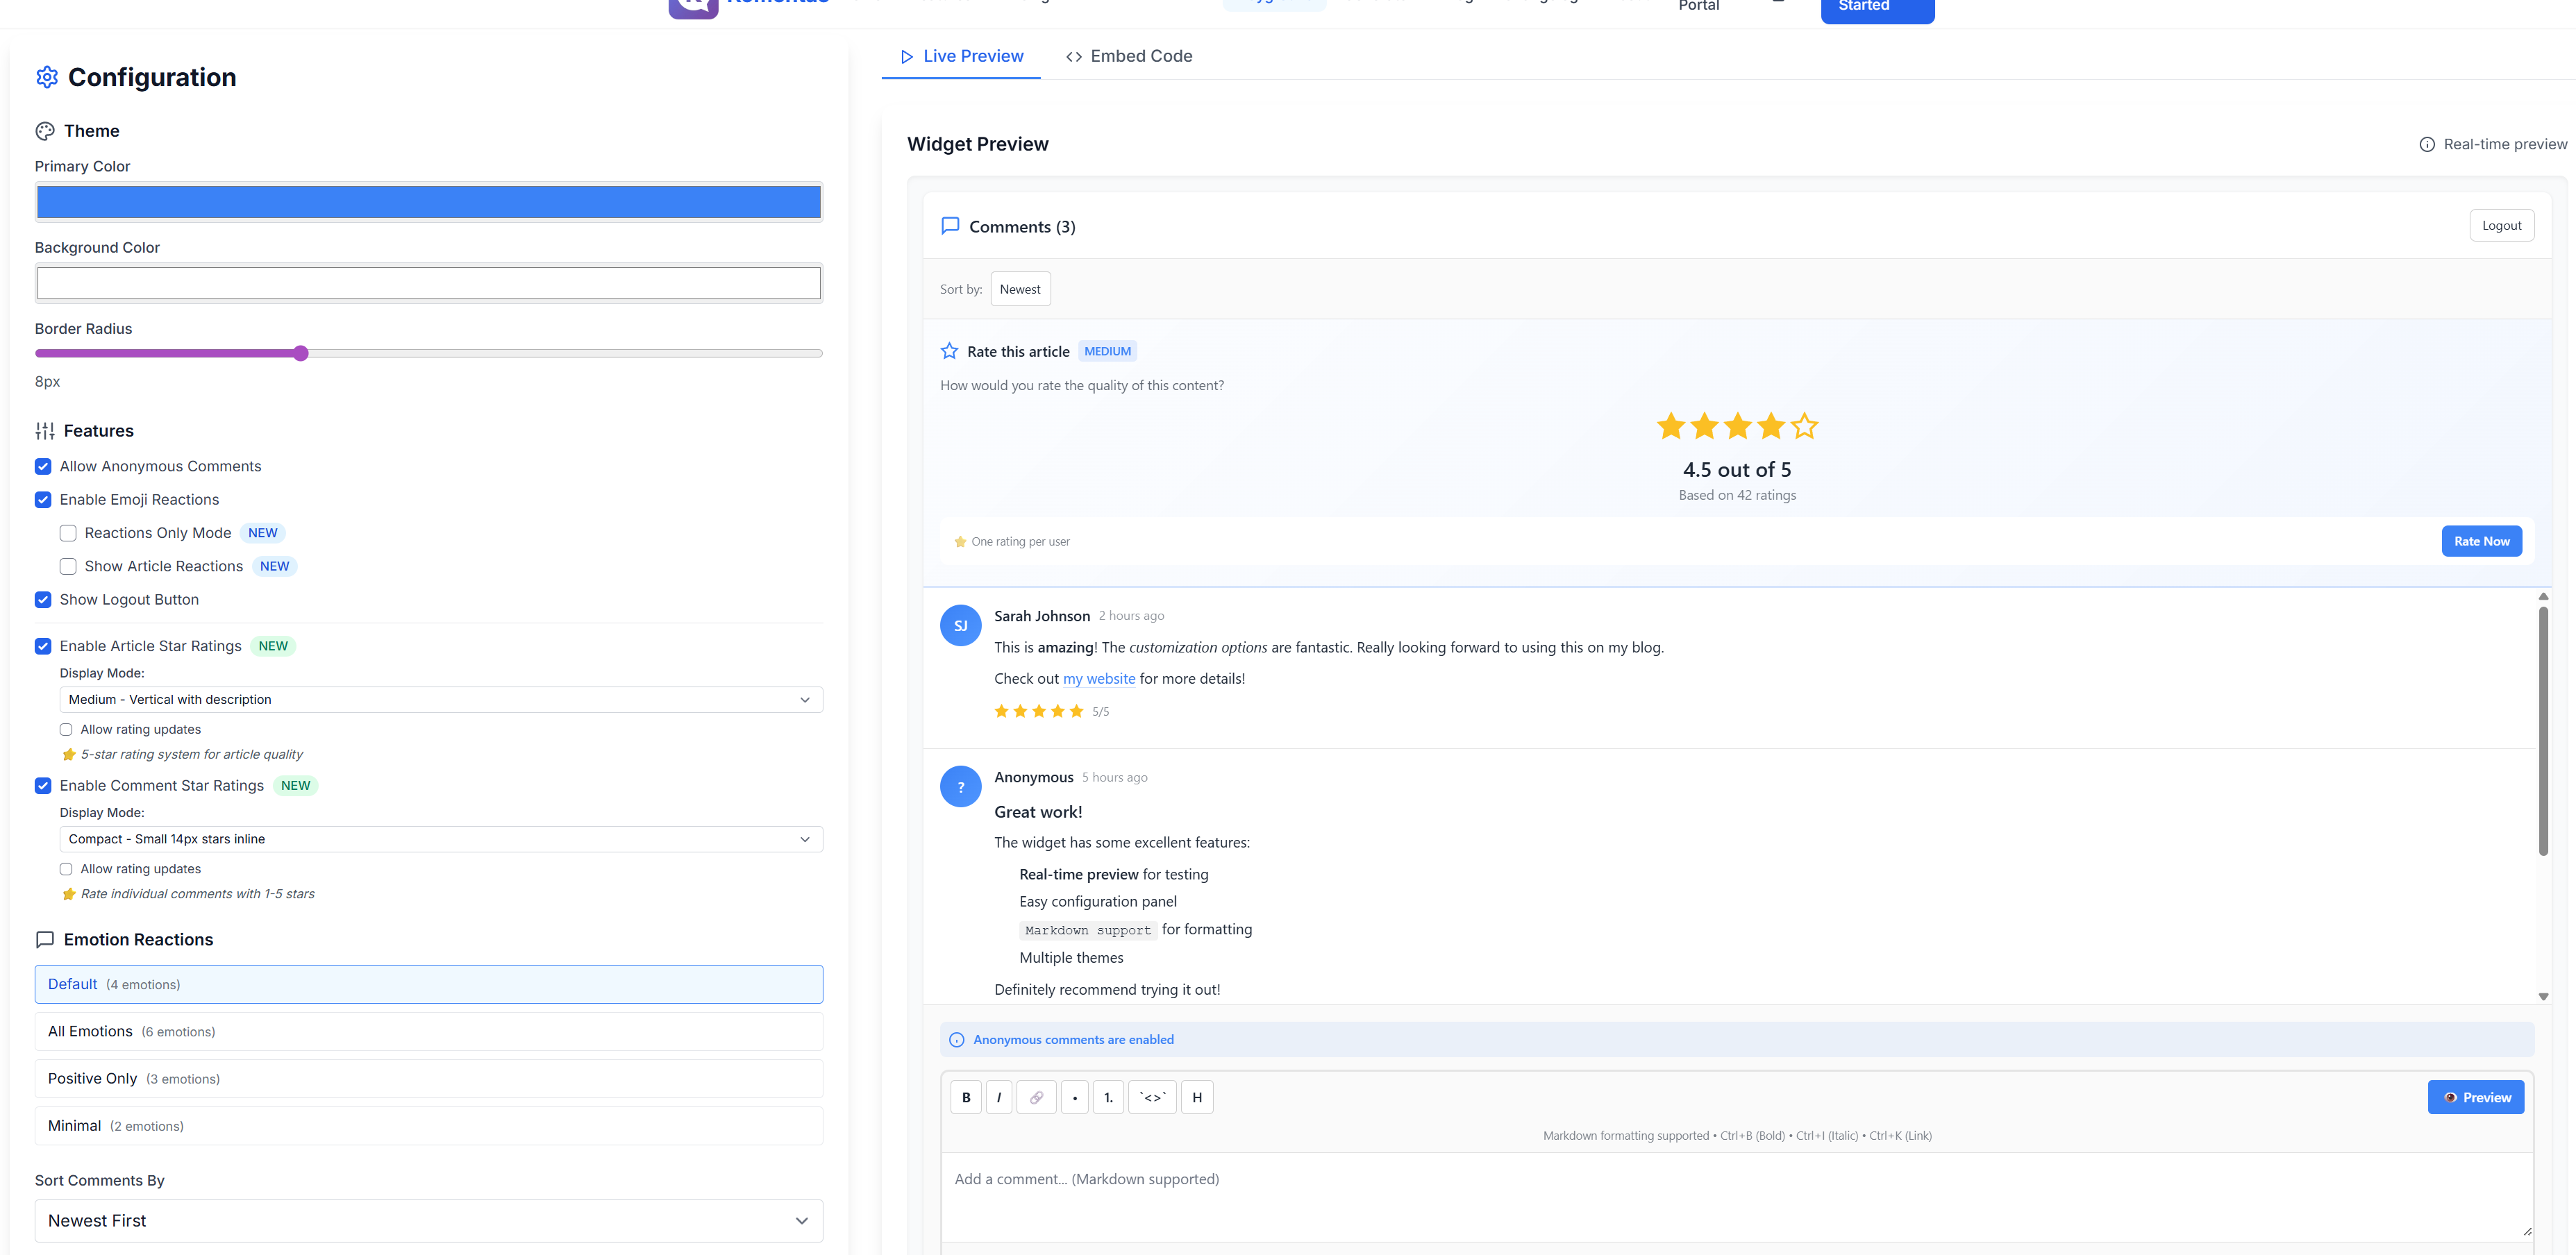Check Allow rating updates under article star ratings

[66, 729]
